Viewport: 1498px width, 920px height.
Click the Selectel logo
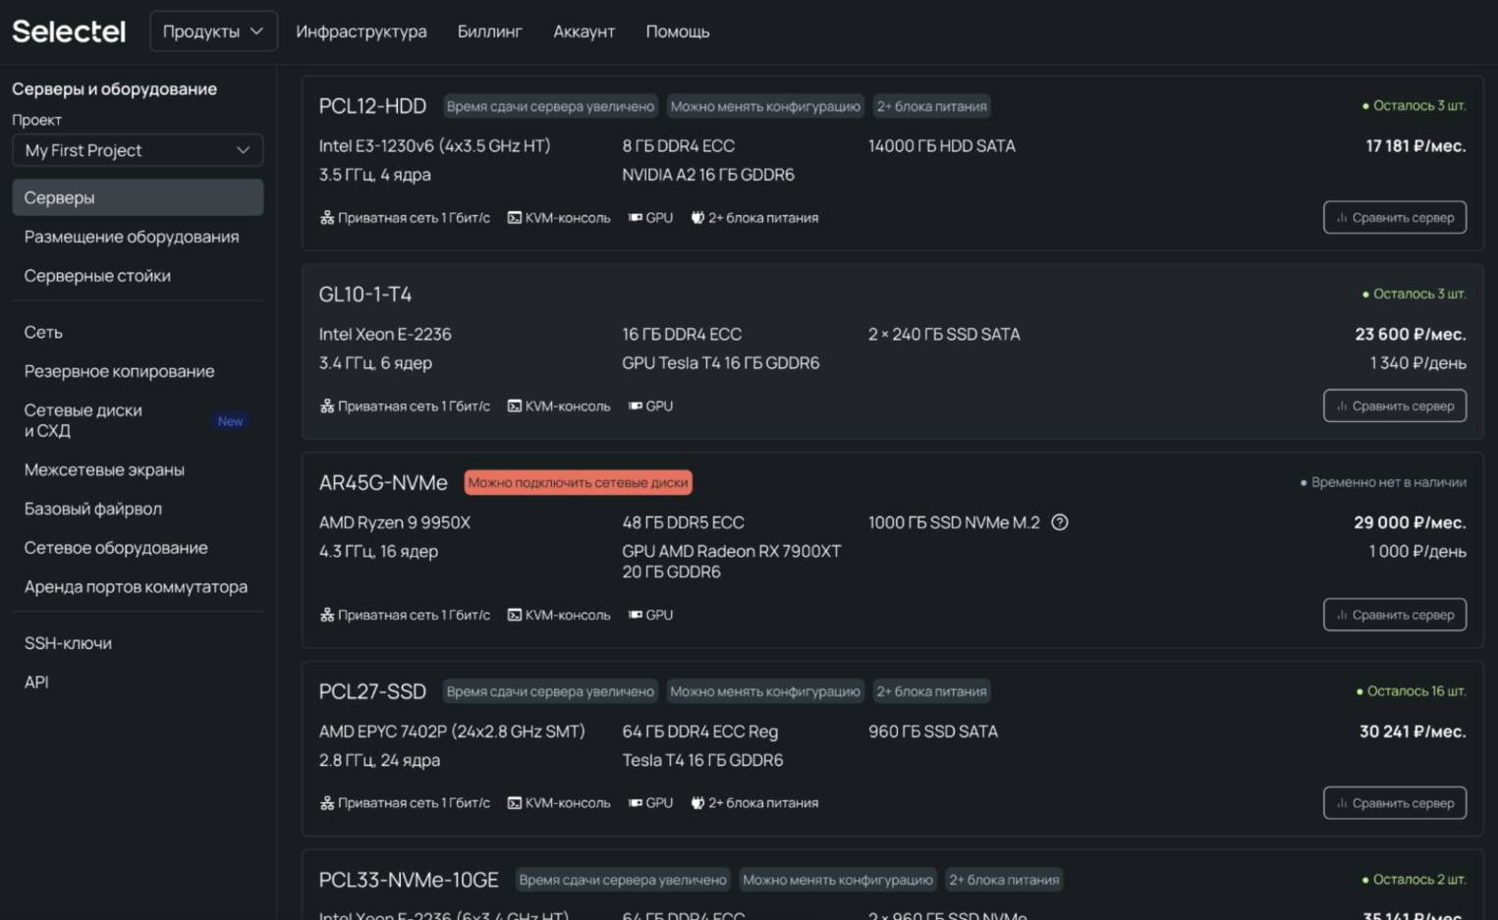click(69, 31)
